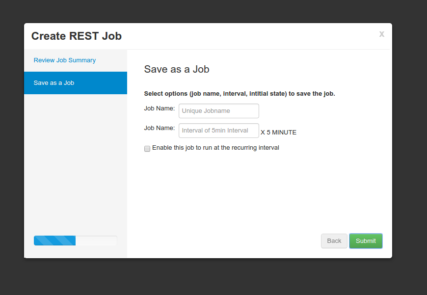Click the Save as a Job main heading
This screenshot has height=295, width=427.
pyautogui.click(x=177, y=69)
